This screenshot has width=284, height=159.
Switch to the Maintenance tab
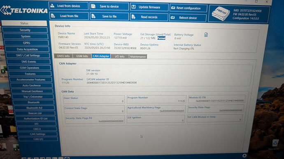click(138, 57)
